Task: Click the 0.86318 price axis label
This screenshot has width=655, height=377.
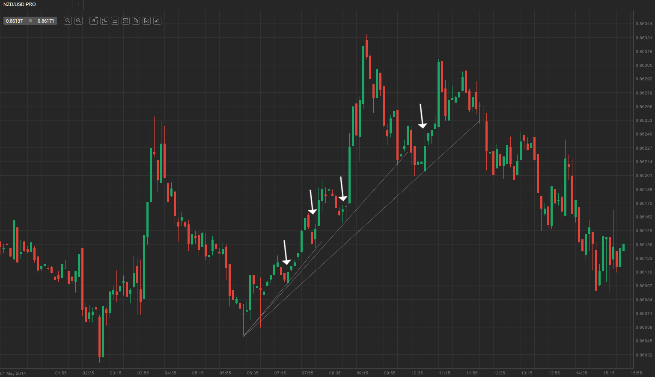Action: [644, 52]
